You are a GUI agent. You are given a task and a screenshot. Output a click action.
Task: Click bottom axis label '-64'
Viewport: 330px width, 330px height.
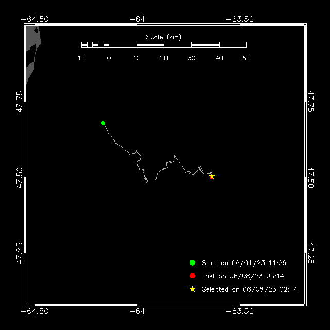[137, 311]
